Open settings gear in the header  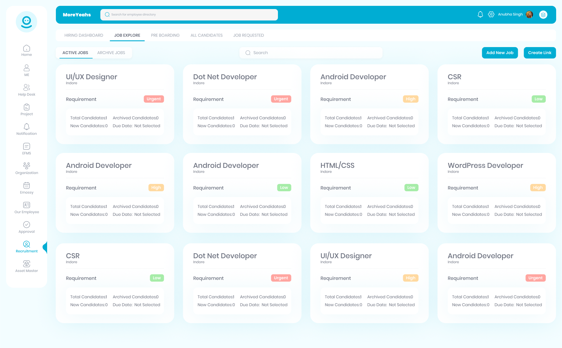[x=491, y=14]
